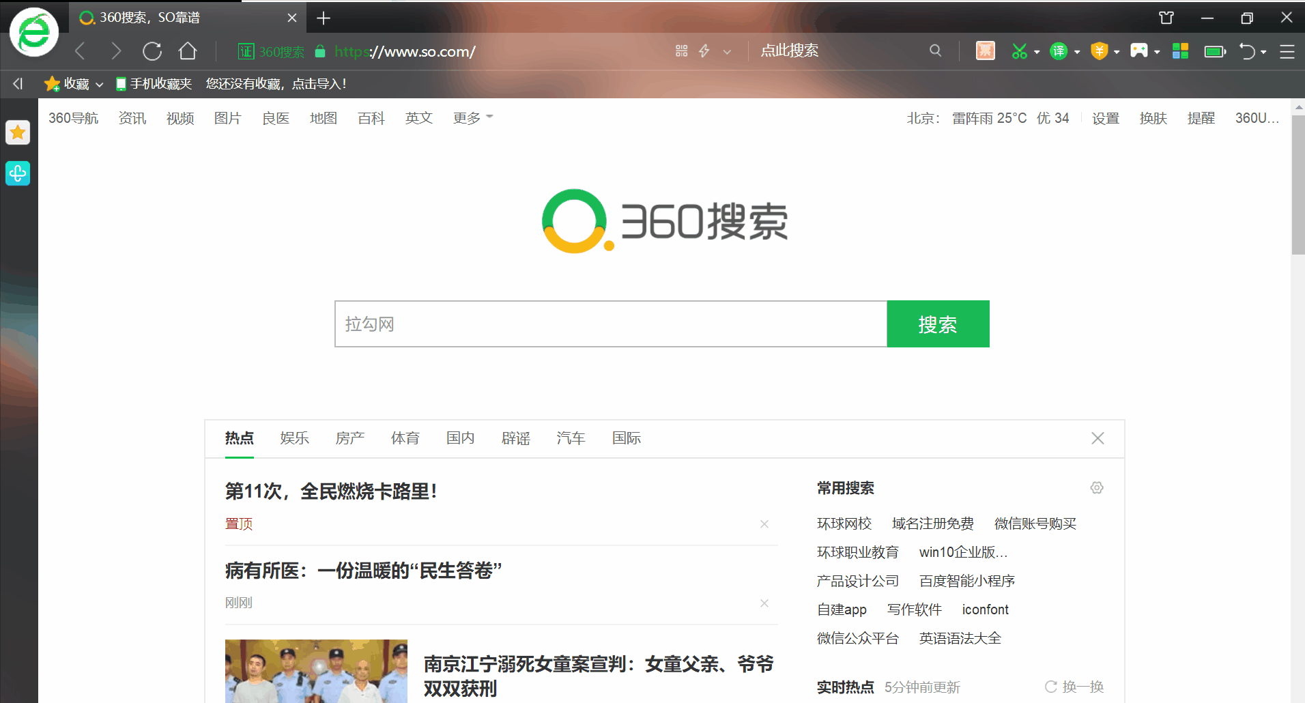
Task: Switch to the 娱乐 news tab
Action: click(x=294, y=438)
